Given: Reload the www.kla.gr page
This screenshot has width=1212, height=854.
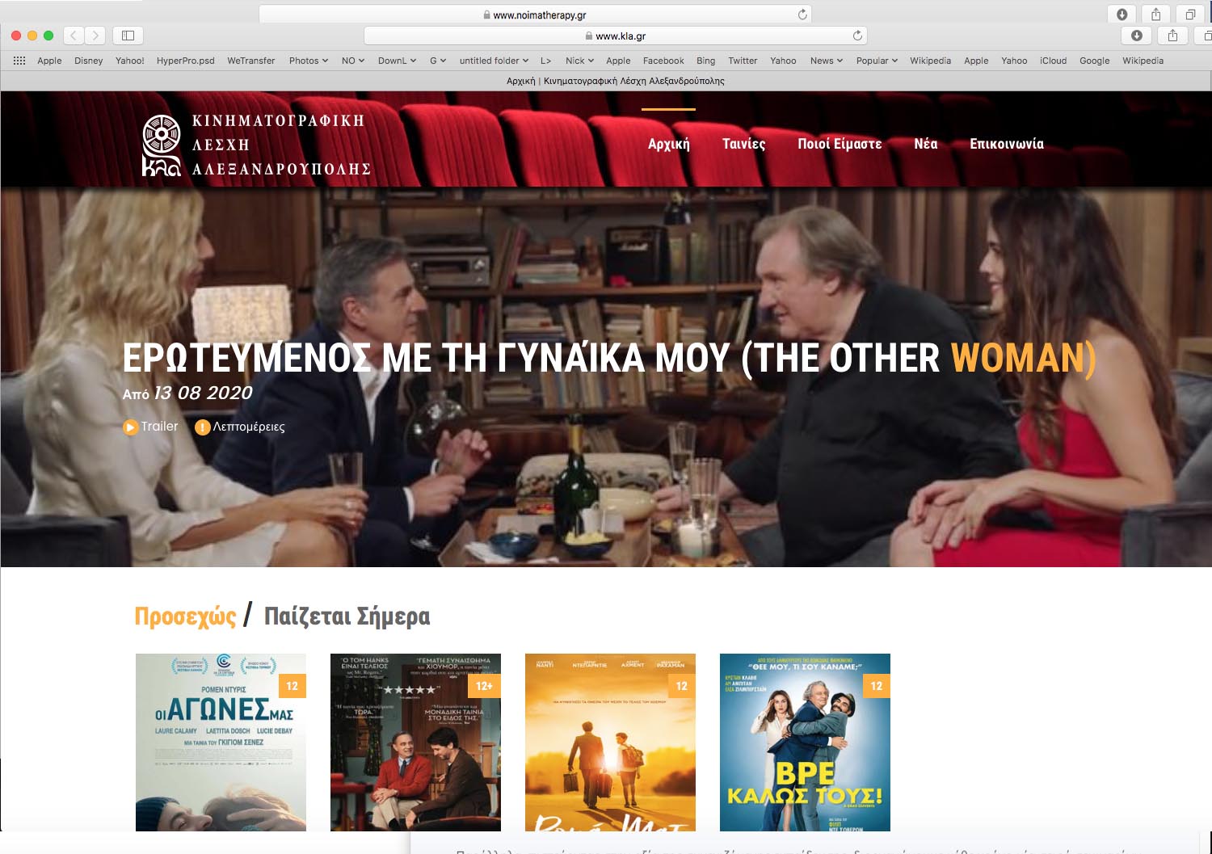Looking at the screenshot, I should [857, 36].
